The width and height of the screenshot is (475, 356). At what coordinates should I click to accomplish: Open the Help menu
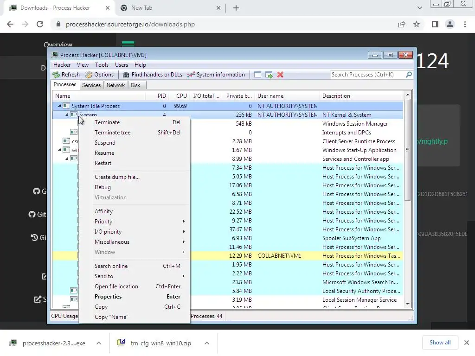pos(140,65)
